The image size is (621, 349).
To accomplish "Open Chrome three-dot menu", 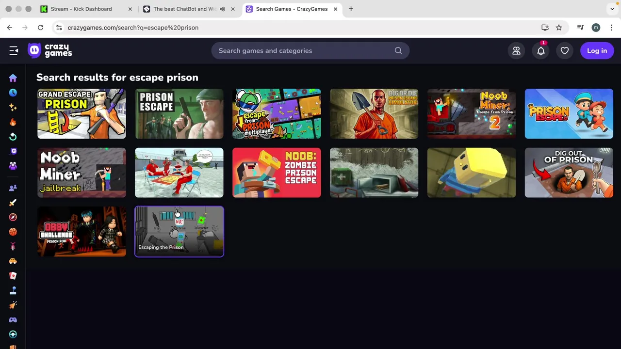I will tap(611, 28).
